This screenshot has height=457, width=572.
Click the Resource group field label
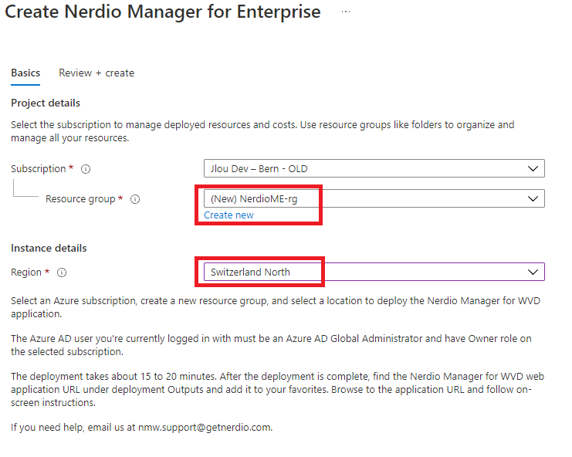point(80,199)
